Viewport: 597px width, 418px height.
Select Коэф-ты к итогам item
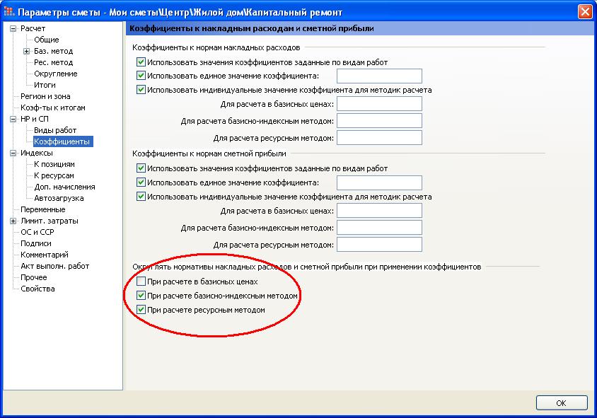[x=53, y=108]
